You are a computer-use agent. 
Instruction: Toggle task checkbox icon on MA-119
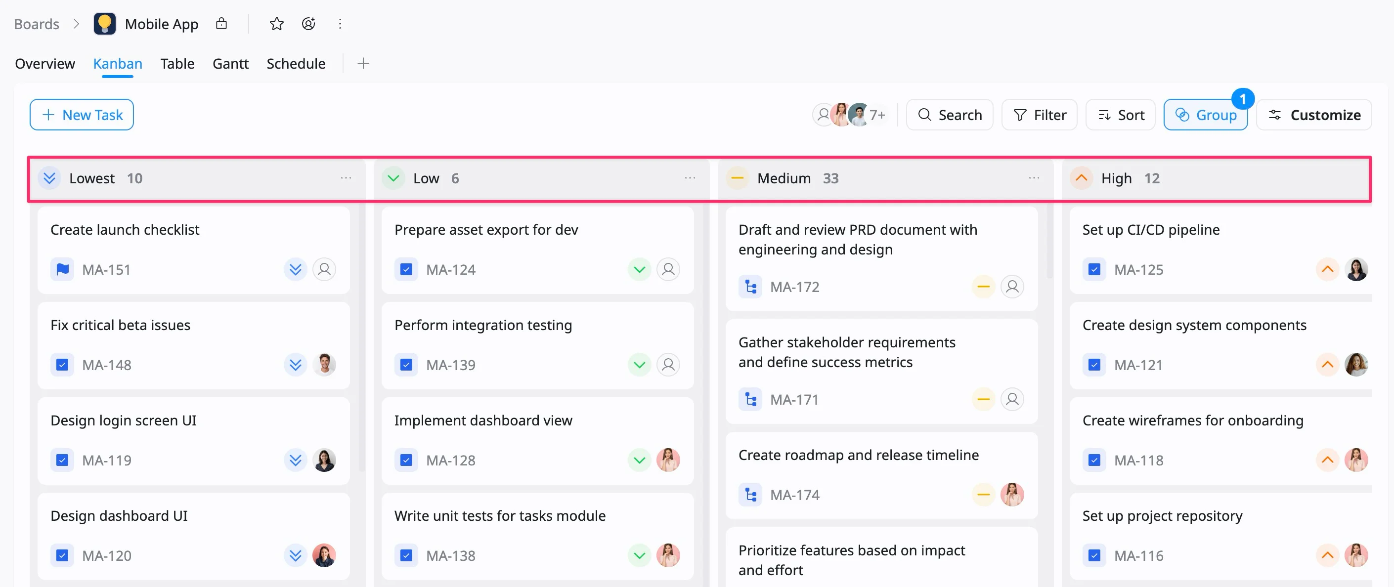pos(62,460)
